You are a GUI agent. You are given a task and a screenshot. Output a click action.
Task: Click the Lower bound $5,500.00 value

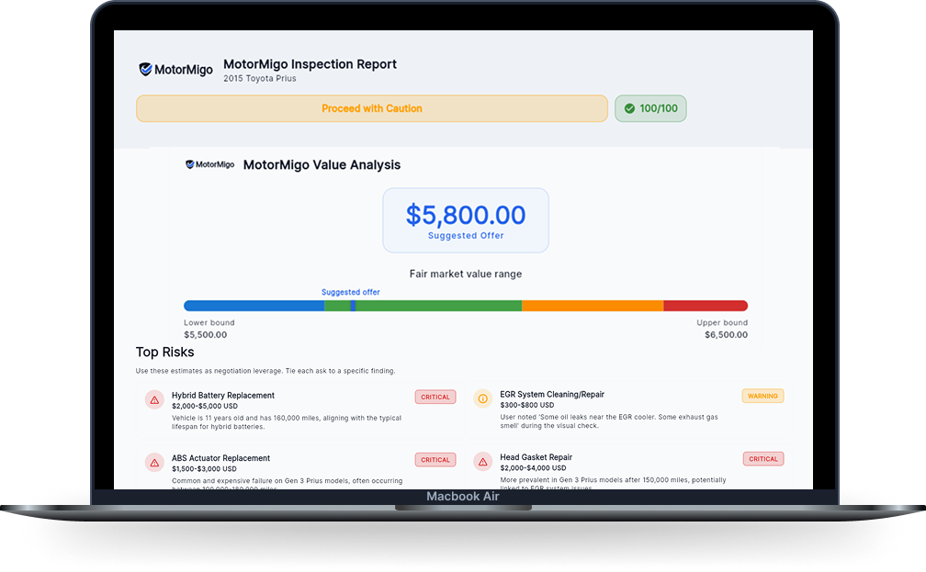pyautogui.click(x=206, y=335)
